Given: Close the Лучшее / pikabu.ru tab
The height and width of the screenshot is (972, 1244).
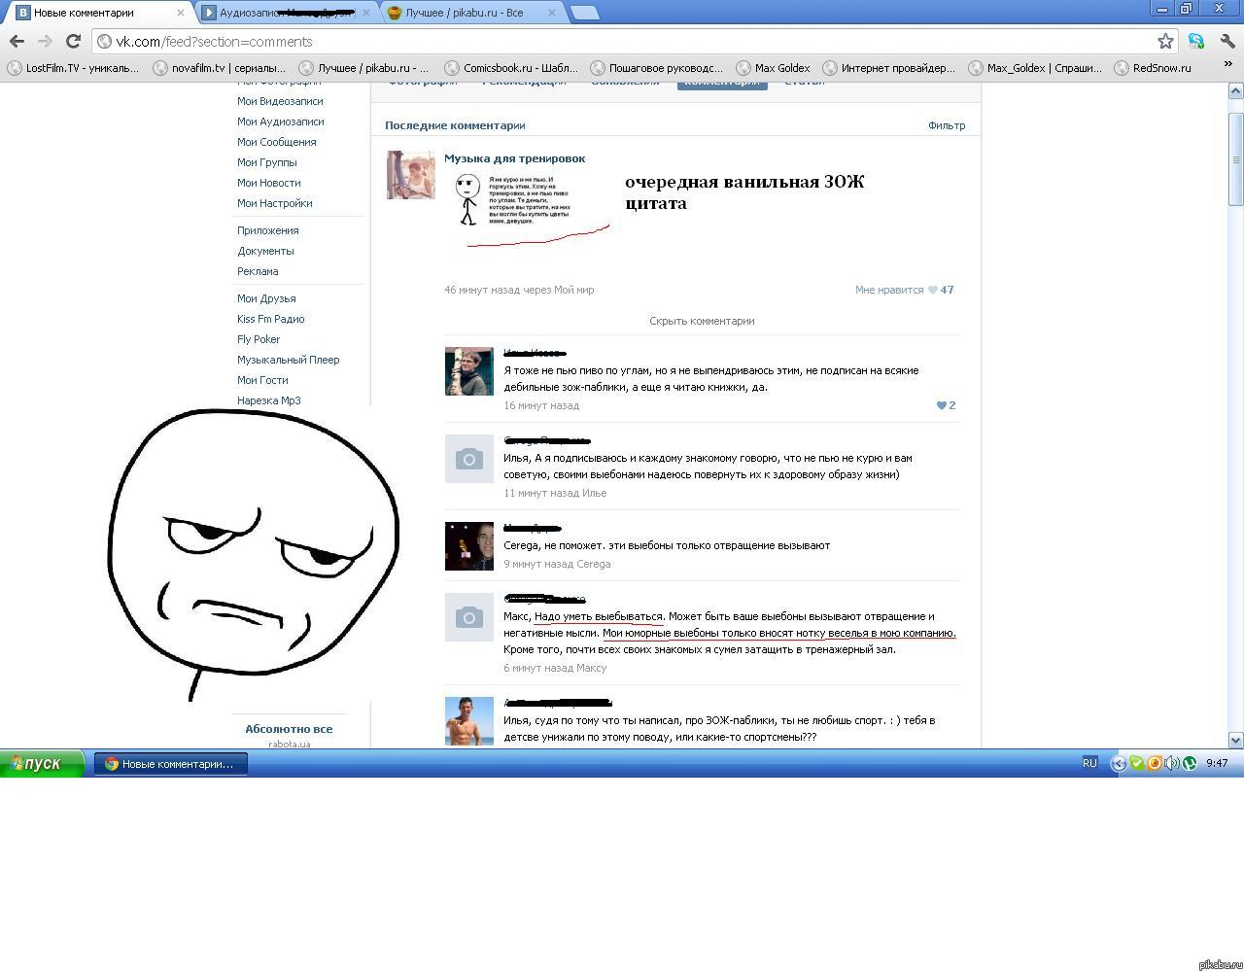Looking at the screenshot, I should click(552, 13).
